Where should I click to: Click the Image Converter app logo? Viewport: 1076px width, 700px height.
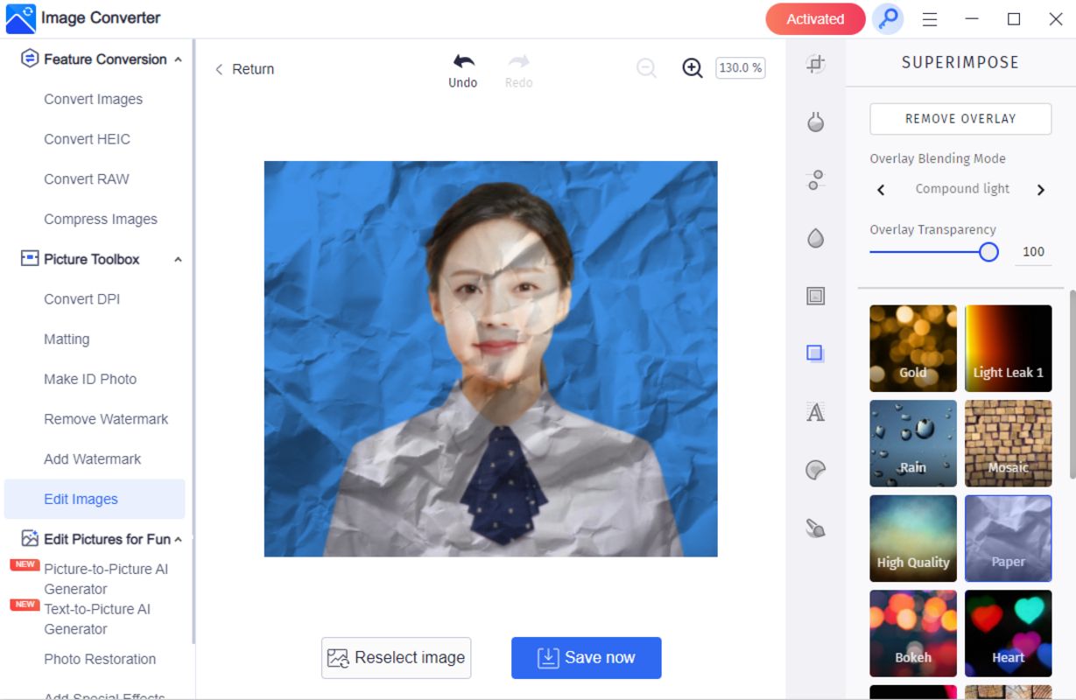(21, 19)
